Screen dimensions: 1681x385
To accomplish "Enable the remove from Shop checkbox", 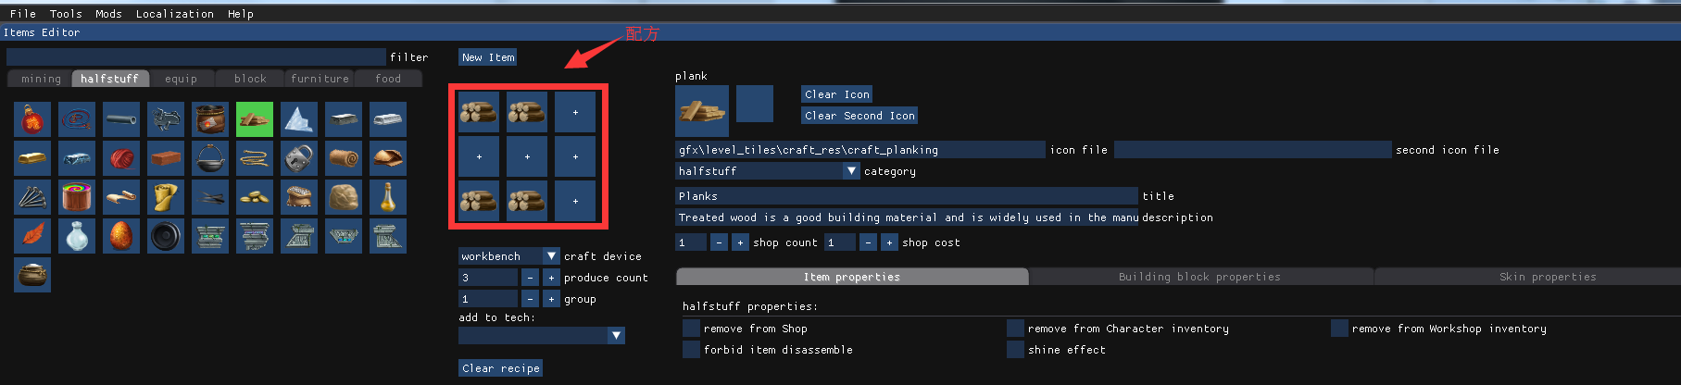I will [691, 328].
